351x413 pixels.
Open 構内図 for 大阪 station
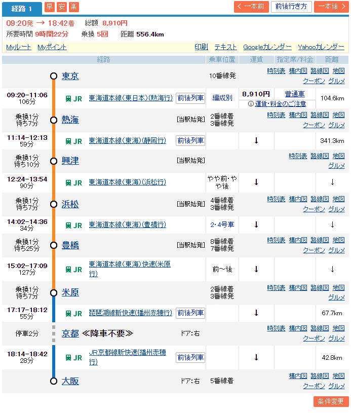[298, 376]
